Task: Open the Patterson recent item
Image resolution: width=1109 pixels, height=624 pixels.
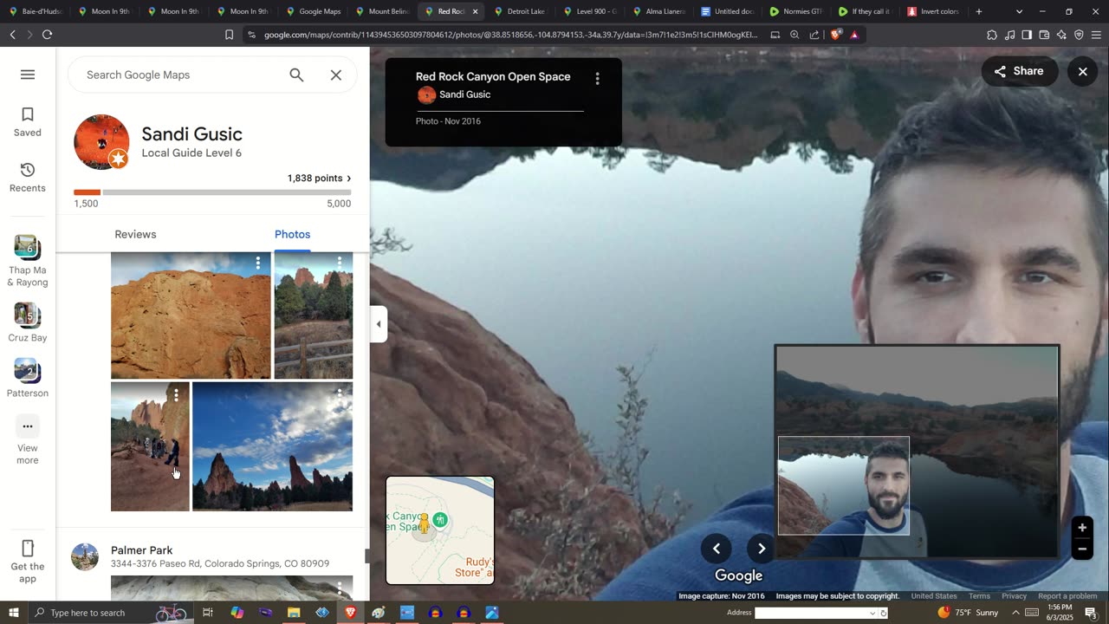Action: [27, 379]
